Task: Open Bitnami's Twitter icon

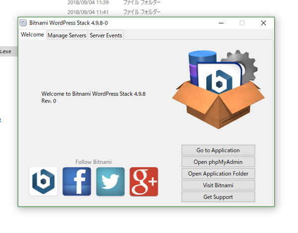Action: pyautogui.click(x=110, y=182)
